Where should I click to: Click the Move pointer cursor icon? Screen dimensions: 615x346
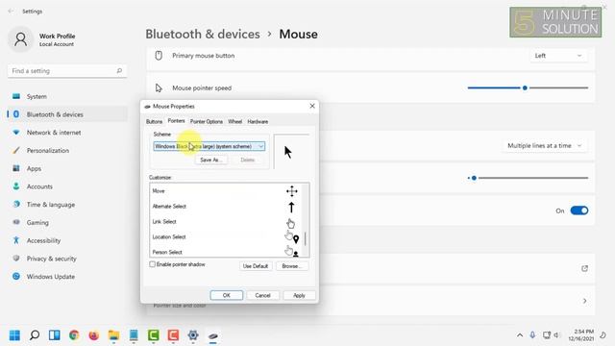pos(291,191)
